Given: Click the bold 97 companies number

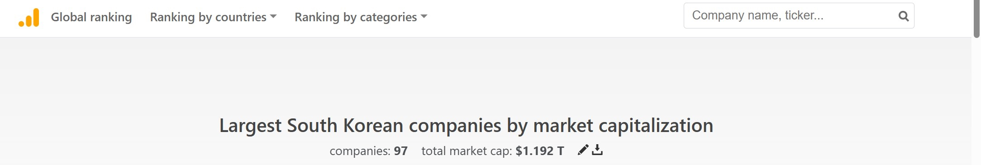Looking at the screenshot, I should click(x=401, y=151).
